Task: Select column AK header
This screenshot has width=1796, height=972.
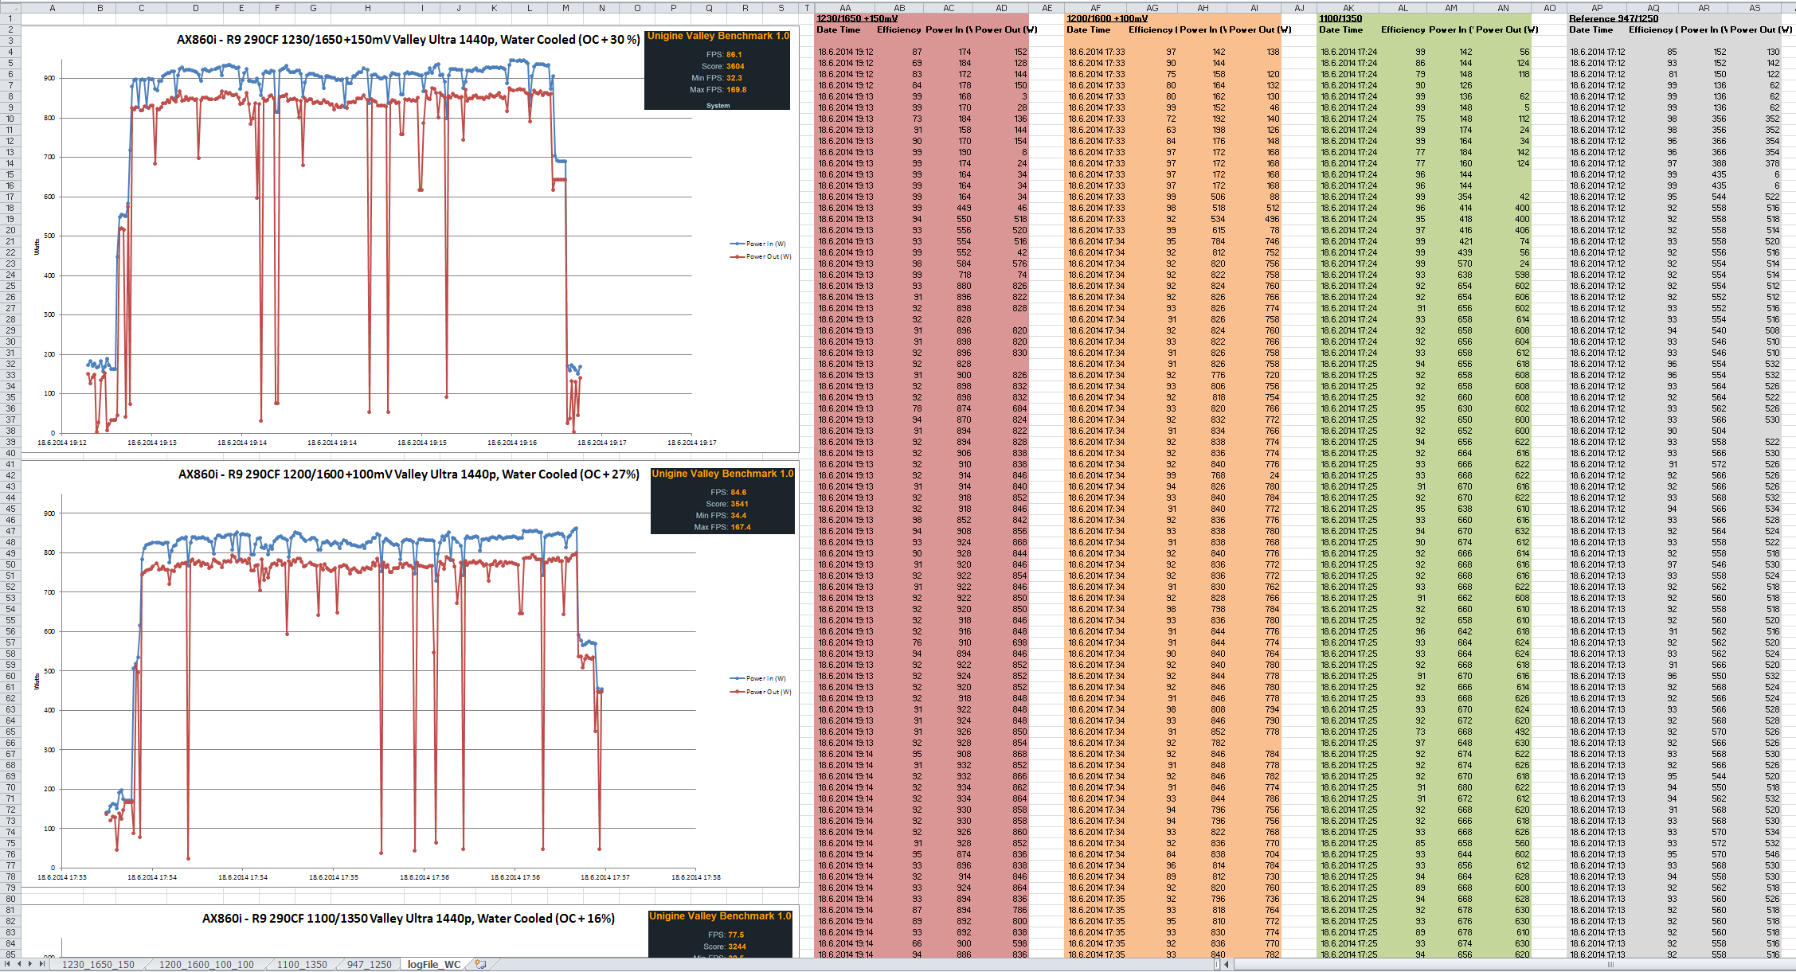Action: click(1348, 8)
